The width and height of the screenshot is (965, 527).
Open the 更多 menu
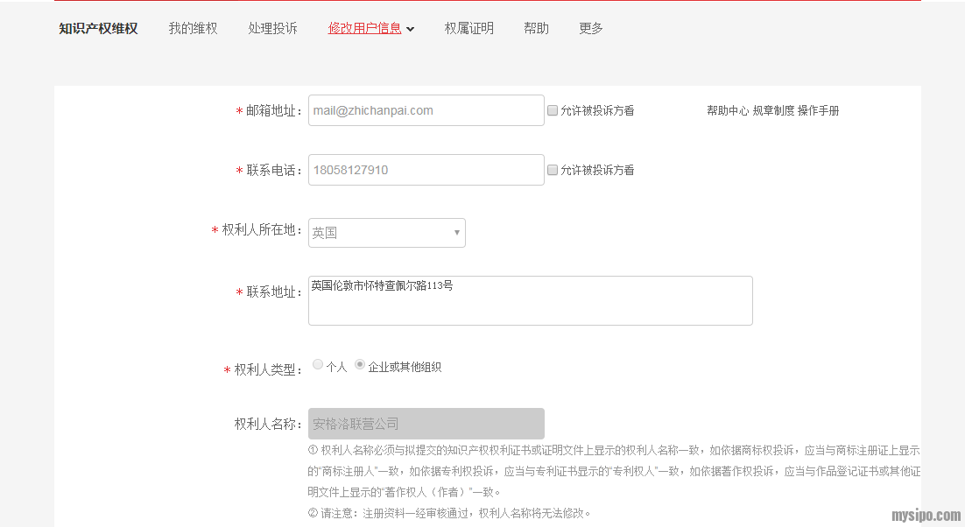tap(591, 28)
